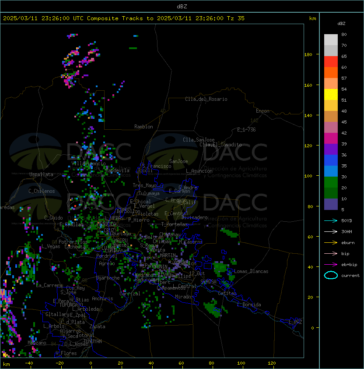Choose the bright yellow 51-54 dBZ swatch
The width and height of the screenshot is (364, 369).
coord(331,94)
